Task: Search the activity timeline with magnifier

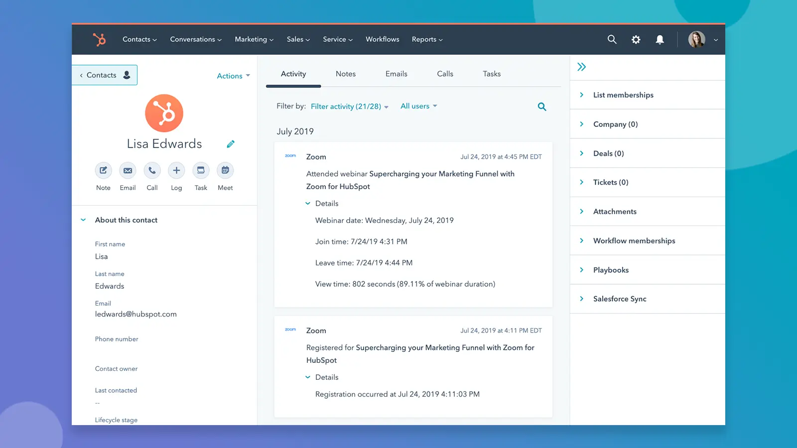Action: pyautogui.click(x=542, y=107)
